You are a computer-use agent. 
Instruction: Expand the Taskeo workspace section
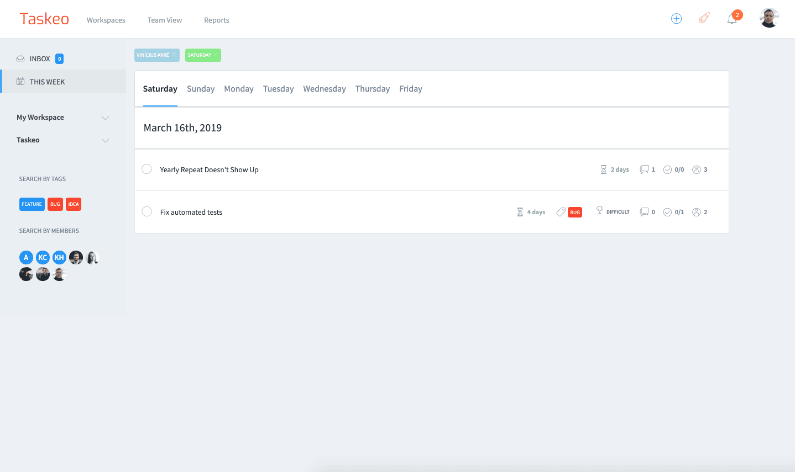pyautogui.click(x=105, y=140)
